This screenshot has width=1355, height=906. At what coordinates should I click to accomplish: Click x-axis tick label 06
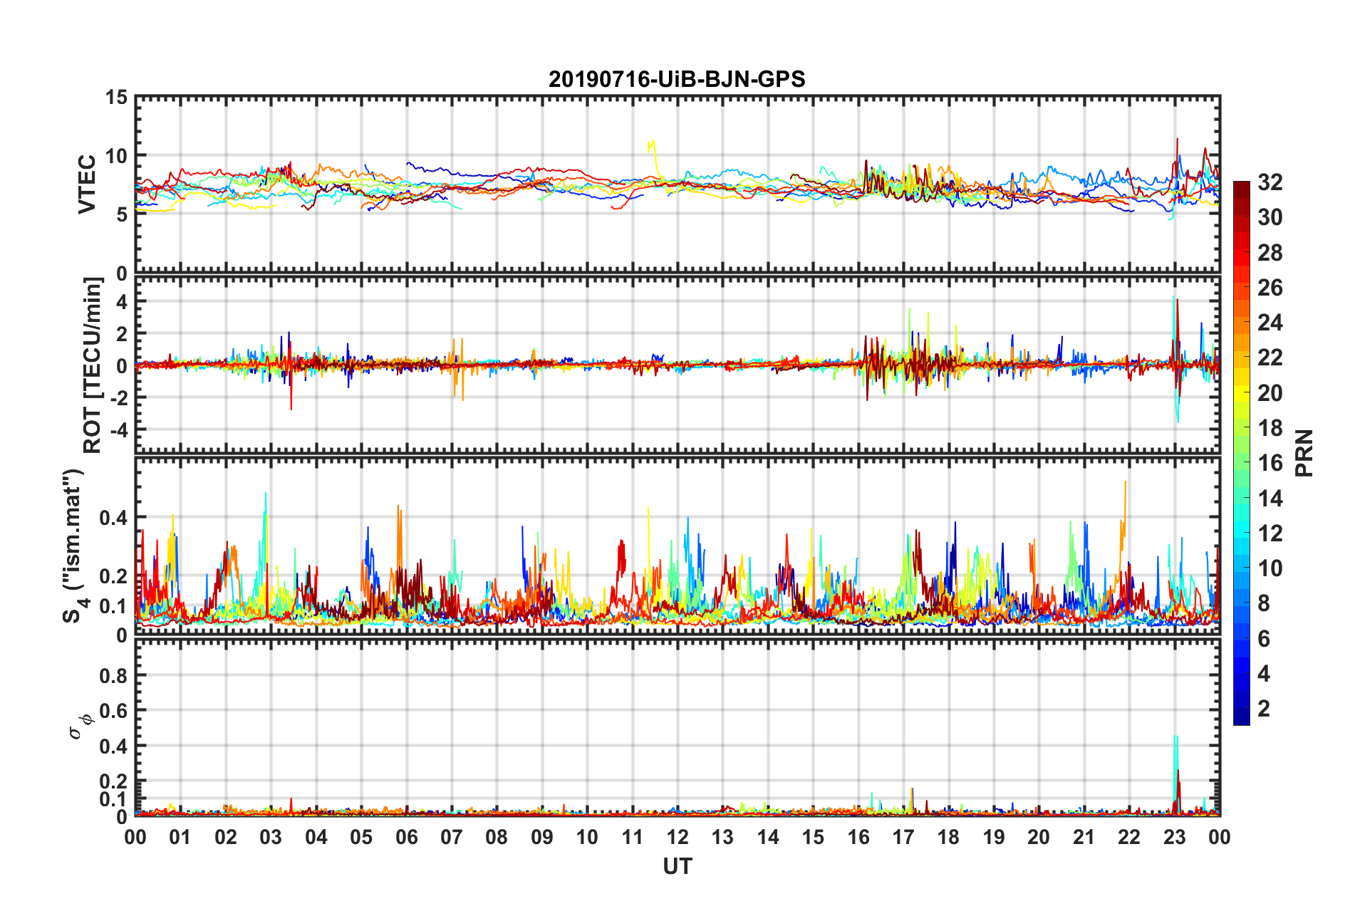(407, 837)
